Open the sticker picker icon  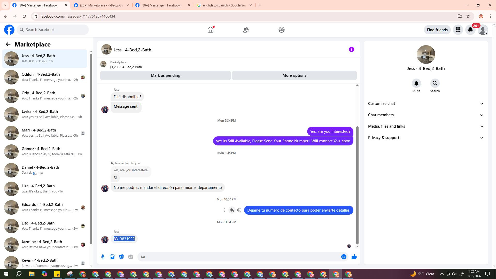[x=121, y=257]
